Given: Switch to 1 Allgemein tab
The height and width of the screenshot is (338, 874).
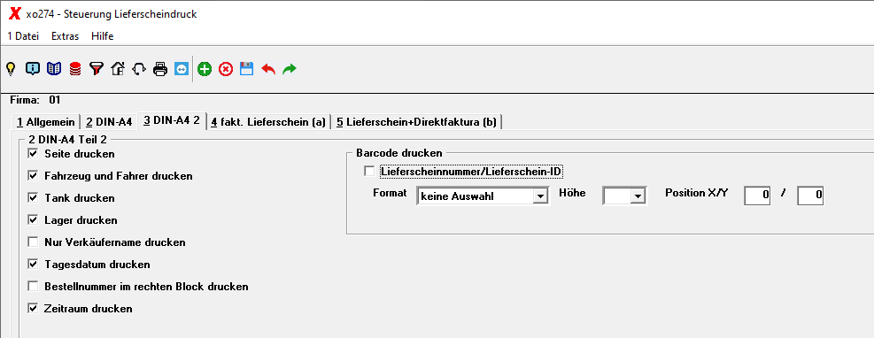Looking at the screenshot, I should coord(45,122).
